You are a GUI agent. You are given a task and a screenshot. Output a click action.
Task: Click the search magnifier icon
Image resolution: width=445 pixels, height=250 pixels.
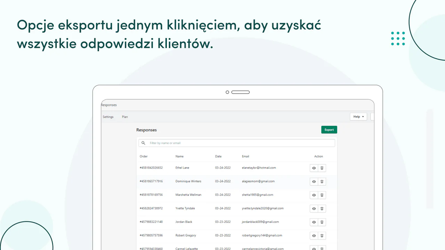click(143, 143)
